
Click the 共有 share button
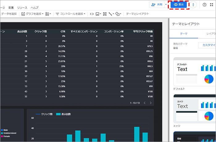coord(157,5)
